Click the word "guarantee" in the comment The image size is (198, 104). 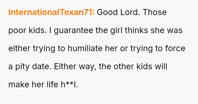tap(73, 30)
